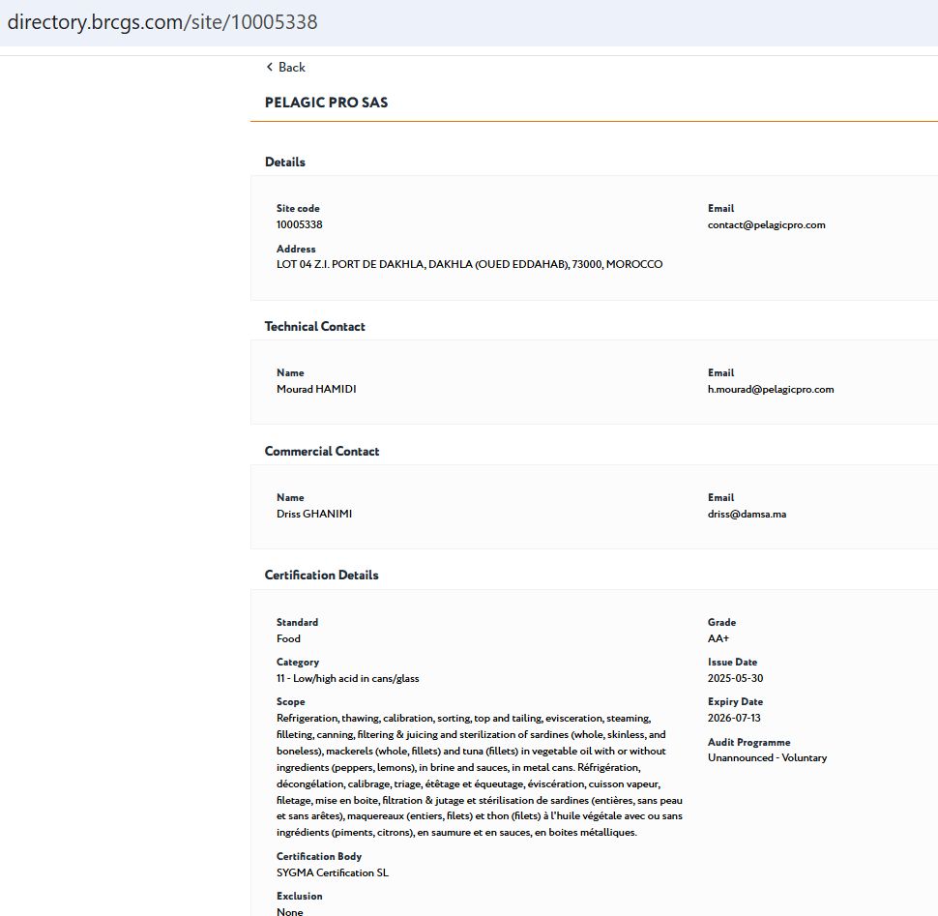Screen dimensions: 938x916
Task: Go back using the Back link
Action: 291,68
